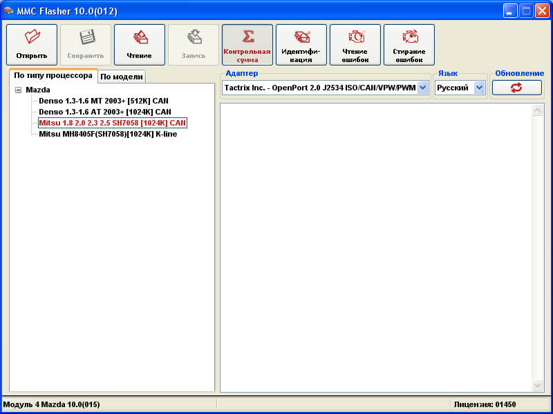Erase fault codes with Стирание ошибок
Screen dimensions: 553x414
click(409, 45)
